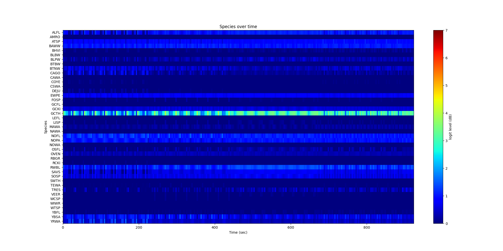Click the colorbar tick labeled 4

pyautogui.click(x=446, y=113)
